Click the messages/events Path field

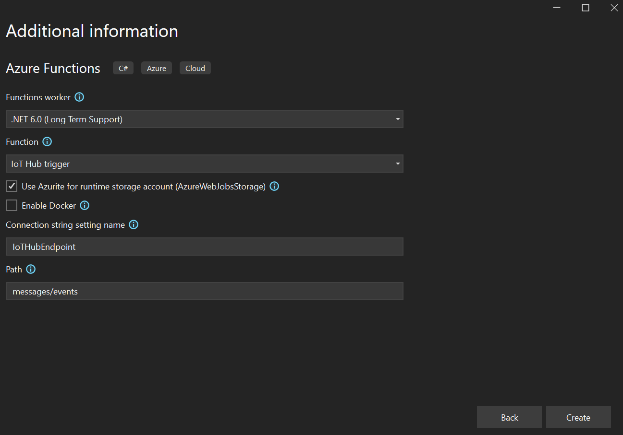[x=205, y=291]
